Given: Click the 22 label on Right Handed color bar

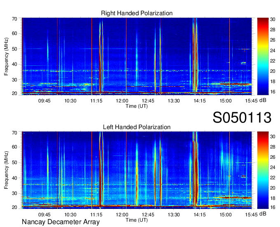Looking at the screenshot, I should [273, 61].
